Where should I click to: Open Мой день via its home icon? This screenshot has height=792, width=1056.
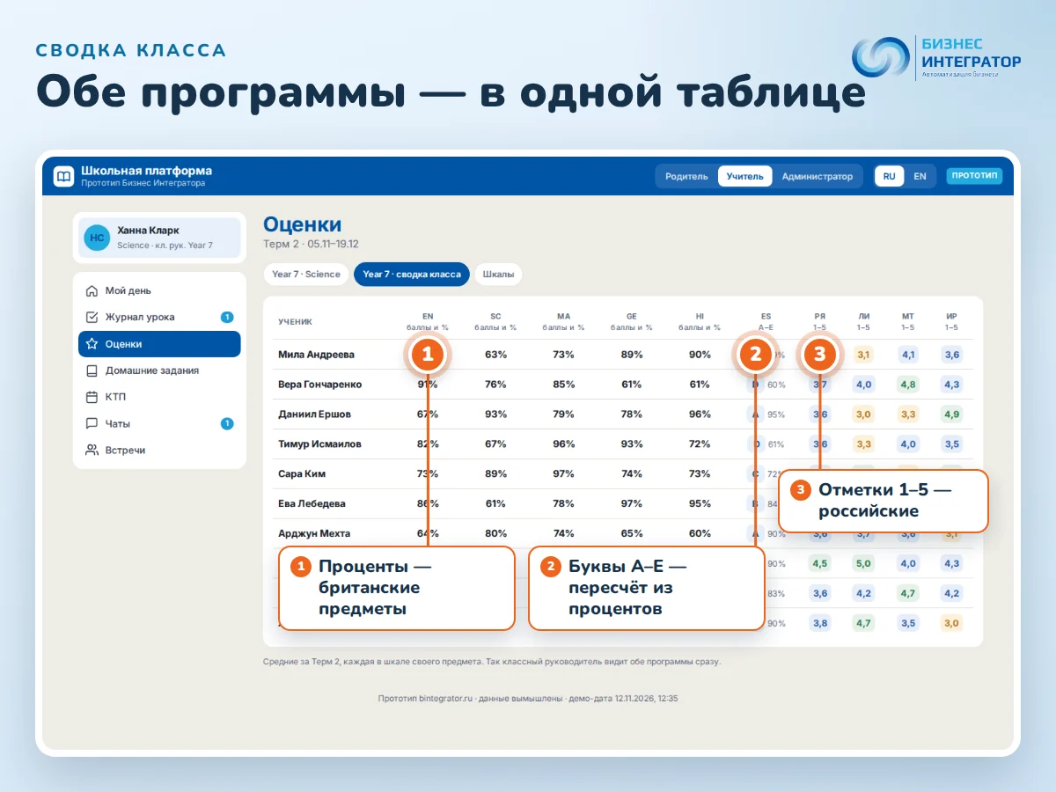click(x=92, y=291)
